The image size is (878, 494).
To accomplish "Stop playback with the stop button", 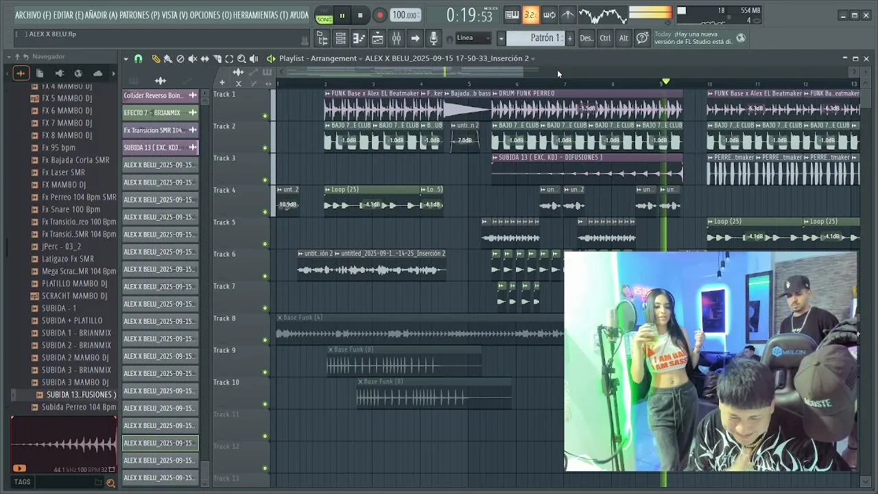I will coord(360,15).
